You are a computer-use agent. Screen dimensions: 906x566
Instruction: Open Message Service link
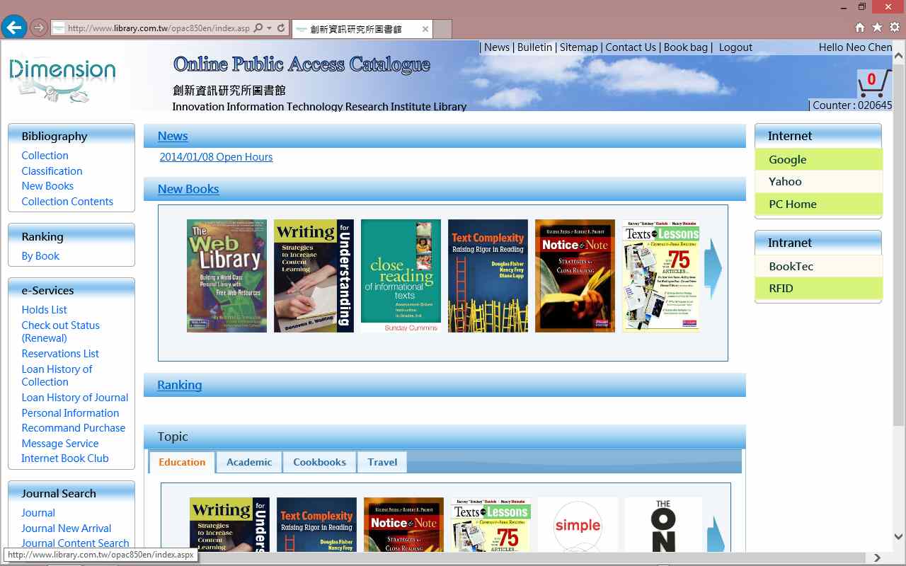[59, 444]
